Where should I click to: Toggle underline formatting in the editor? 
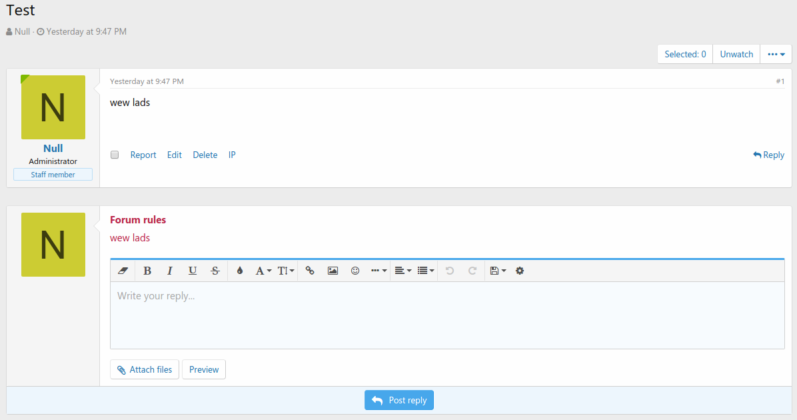click(192, 271)
